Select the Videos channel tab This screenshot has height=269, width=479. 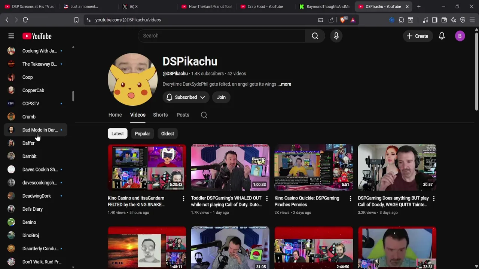(138, 115)
